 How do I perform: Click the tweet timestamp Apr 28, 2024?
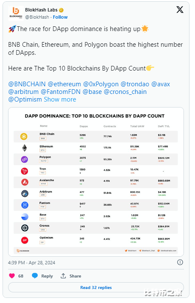42,263
